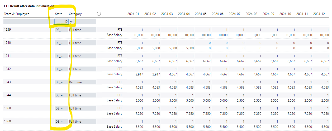Click the info icon beside Category header
332x131 pixels.
99,14
